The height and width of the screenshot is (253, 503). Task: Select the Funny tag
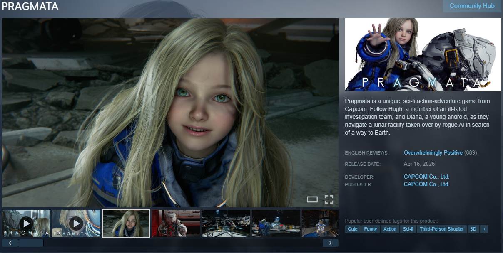(371, 229)
